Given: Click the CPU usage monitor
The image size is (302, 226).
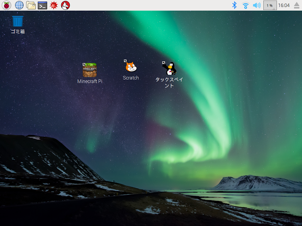Looking at the screenshot, I should 270,5.
